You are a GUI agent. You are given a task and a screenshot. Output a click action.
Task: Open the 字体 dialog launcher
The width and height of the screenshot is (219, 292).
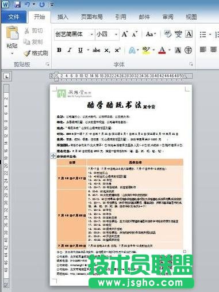coord(191,64)
